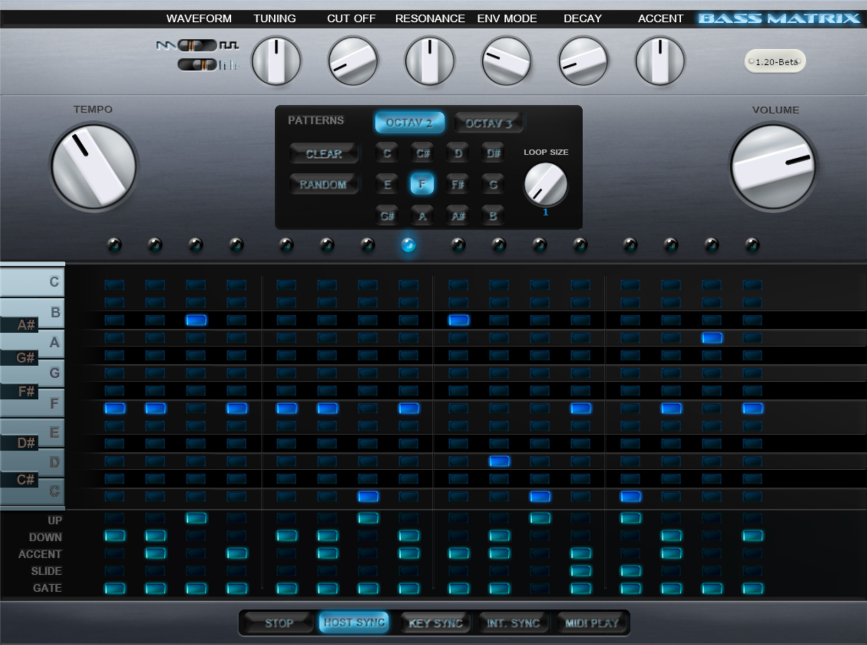Click the Decay knob
This screenshot has width=867, height=645.
tap(583, 61)
